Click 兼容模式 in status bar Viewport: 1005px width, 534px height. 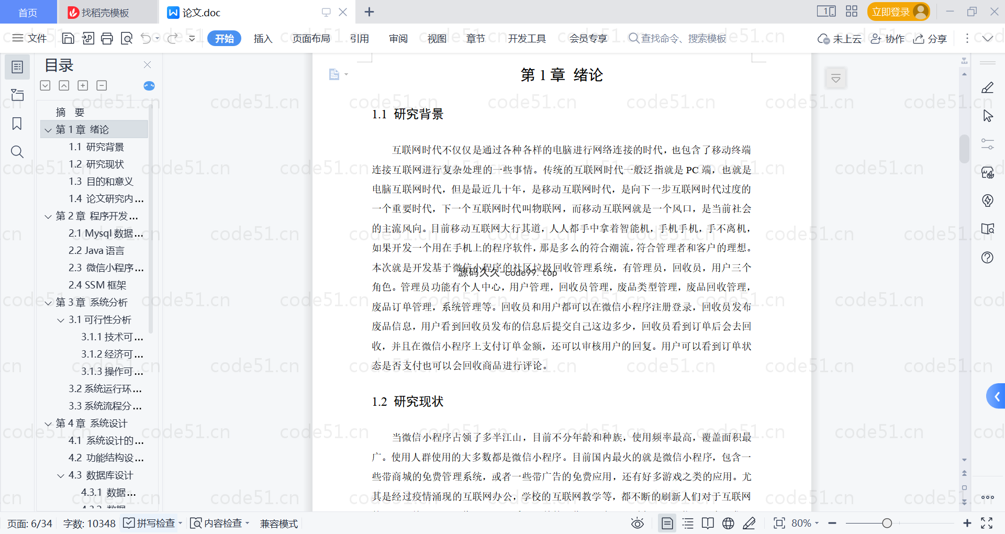(x=279, y=524)
